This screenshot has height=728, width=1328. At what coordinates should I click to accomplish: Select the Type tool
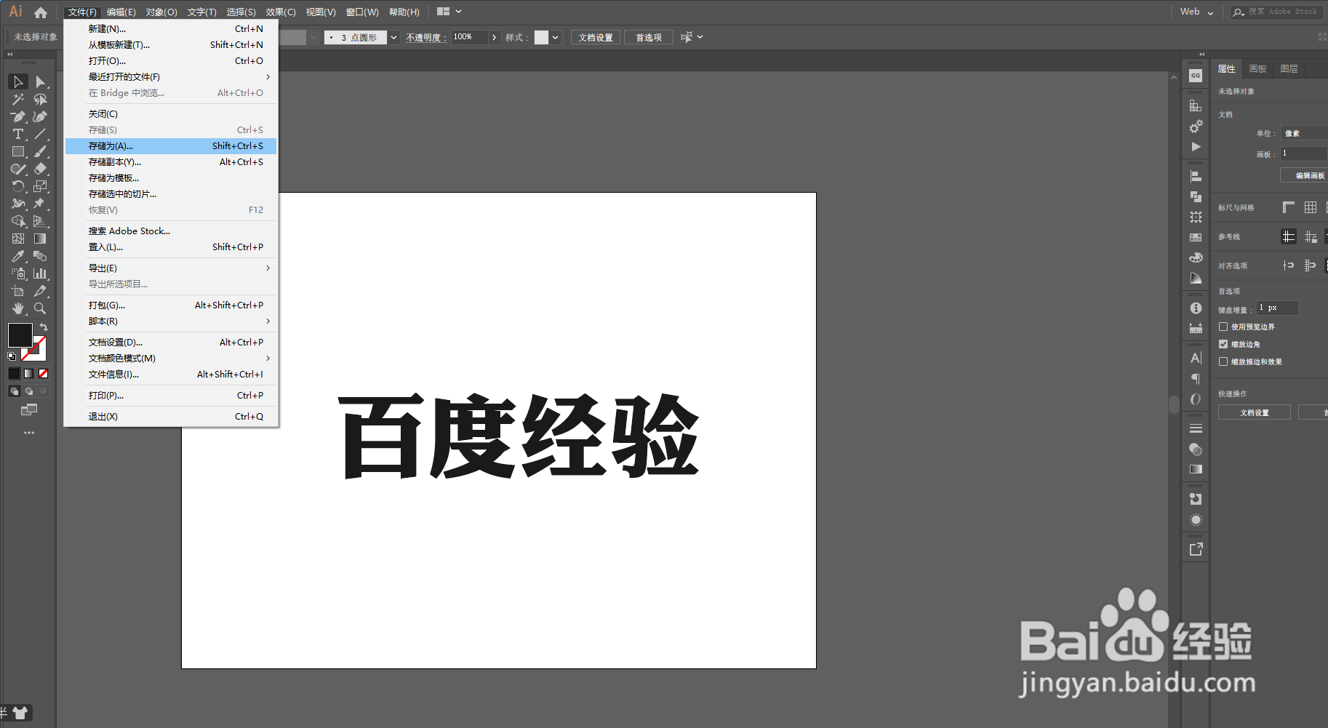click(x=18, y=133)
